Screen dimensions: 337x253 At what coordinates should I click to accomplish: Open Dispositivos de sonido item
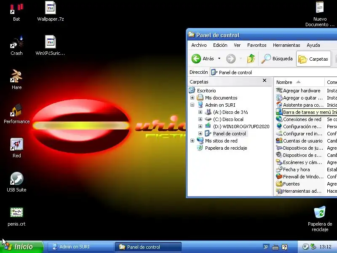(x=299, y=155)
